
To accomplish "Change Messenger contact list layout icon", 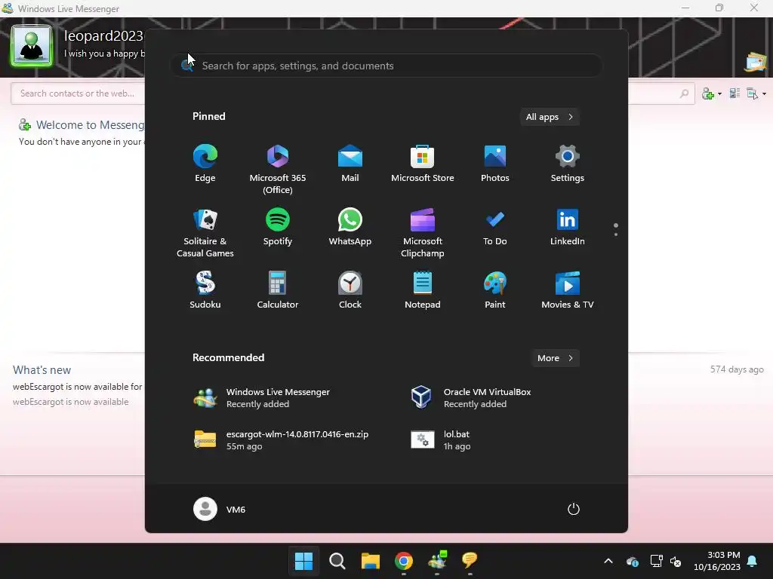I will [735, 93].
